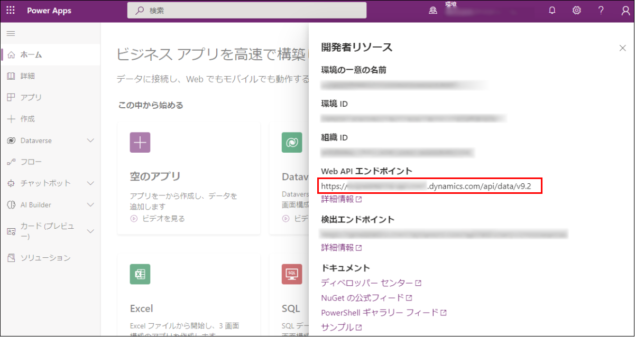This screenshot has width=635, height=337.
Task: Click the green Excel tile icon
Action: click(140, 274)
